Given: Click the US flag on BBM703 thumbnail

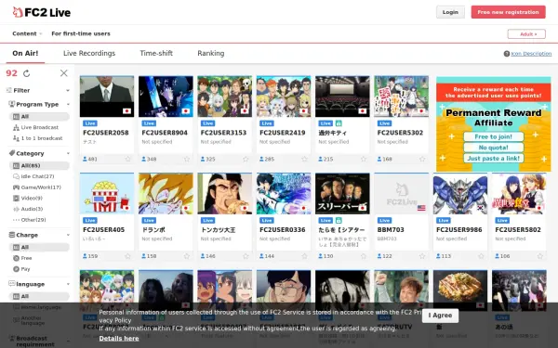Looking at the screenshot, I should coord(421,208).
